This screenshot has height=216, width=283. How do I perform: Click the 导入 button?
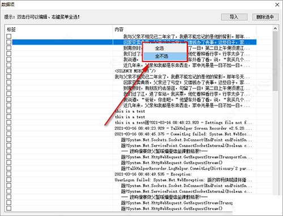(234, 17)
